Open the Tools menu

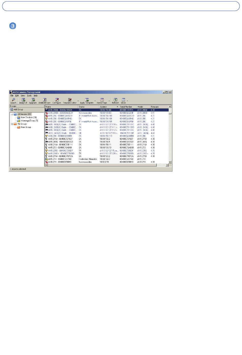pyautogui.click(x=29, y=96)
